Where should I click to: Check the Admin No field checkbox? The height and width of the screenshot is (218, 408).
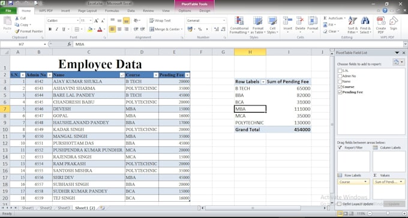pos(340,76)
